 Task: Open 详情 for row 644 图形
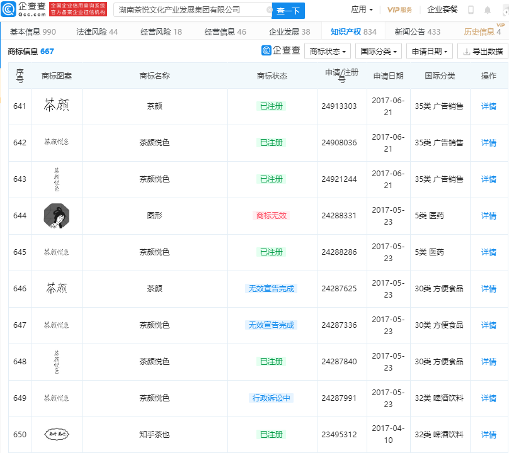click(489, 216)
